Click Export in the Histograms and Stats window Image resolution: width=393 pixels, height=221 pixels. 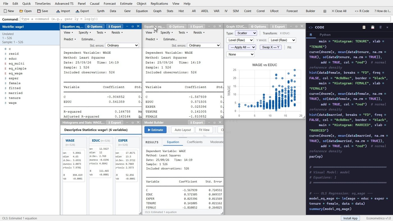point(114,122)
